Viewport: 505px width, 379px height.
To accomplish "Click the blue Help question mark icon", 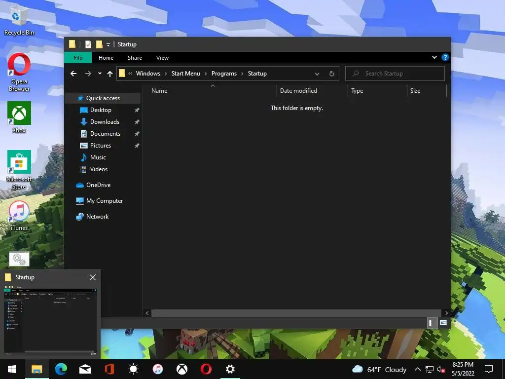I will pyautogui.click(x=445, y=57).
